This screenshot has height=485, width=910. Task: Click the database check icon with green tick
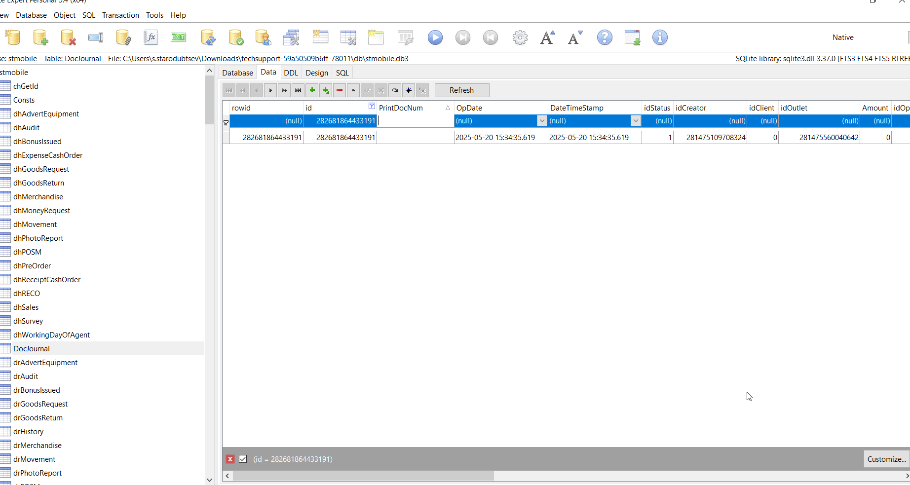[236, 37]
